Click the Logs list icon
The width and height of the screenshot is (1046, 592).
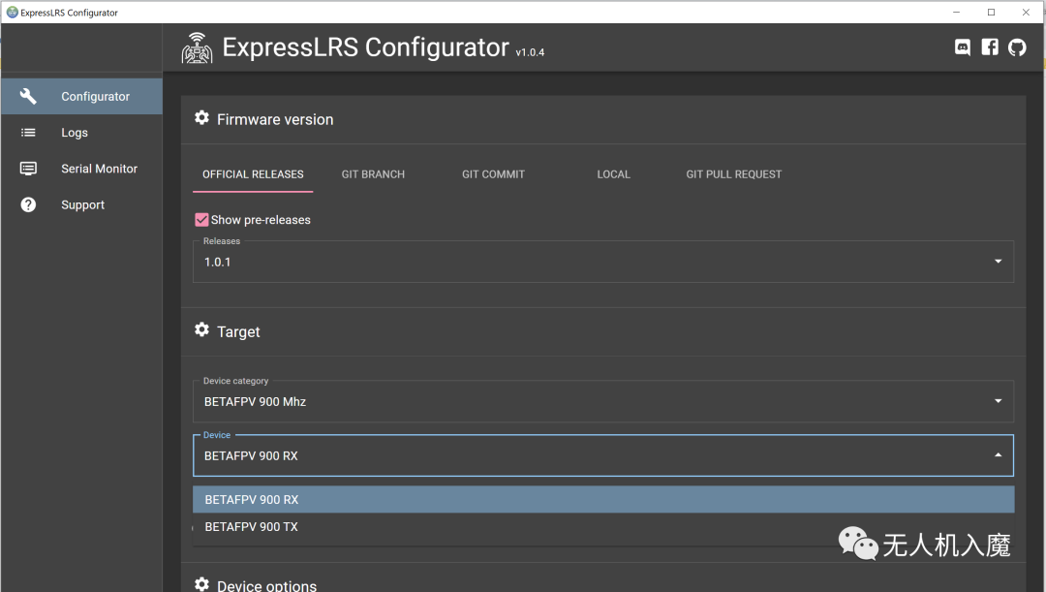pyautogui.click(x=28, y=133)
